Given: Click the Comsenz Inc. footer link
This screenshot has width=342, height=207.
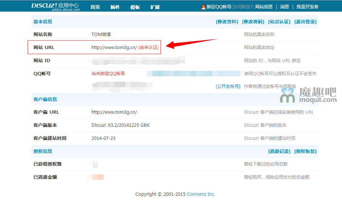Looking at the screenshot, I should [201, 194].
